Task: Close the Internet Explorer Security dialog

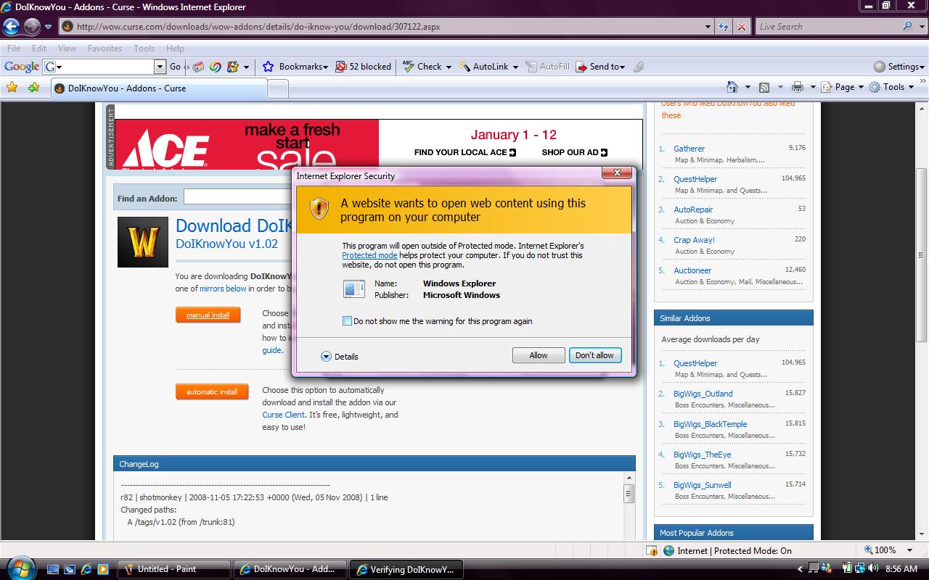Action: point(617,173)
